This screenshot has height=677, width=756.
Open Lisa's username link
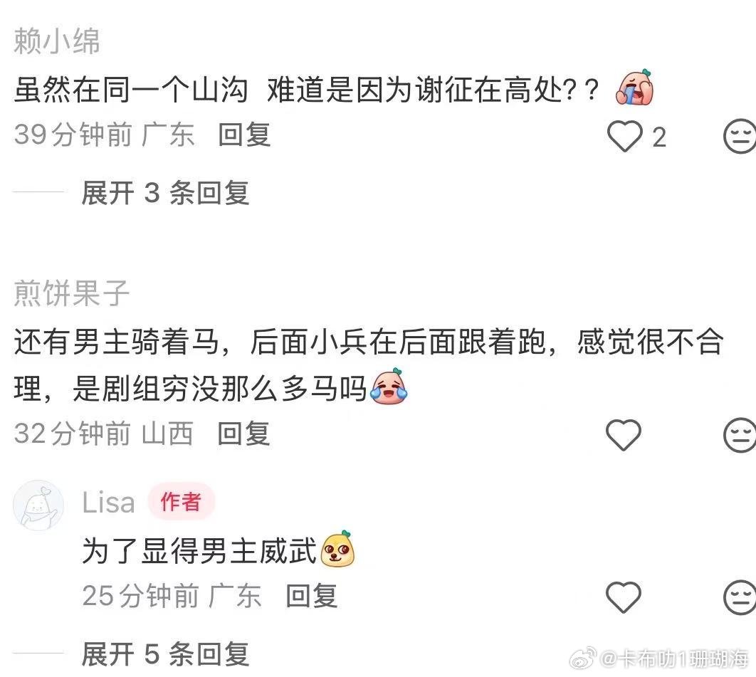(x=108, y=503)
